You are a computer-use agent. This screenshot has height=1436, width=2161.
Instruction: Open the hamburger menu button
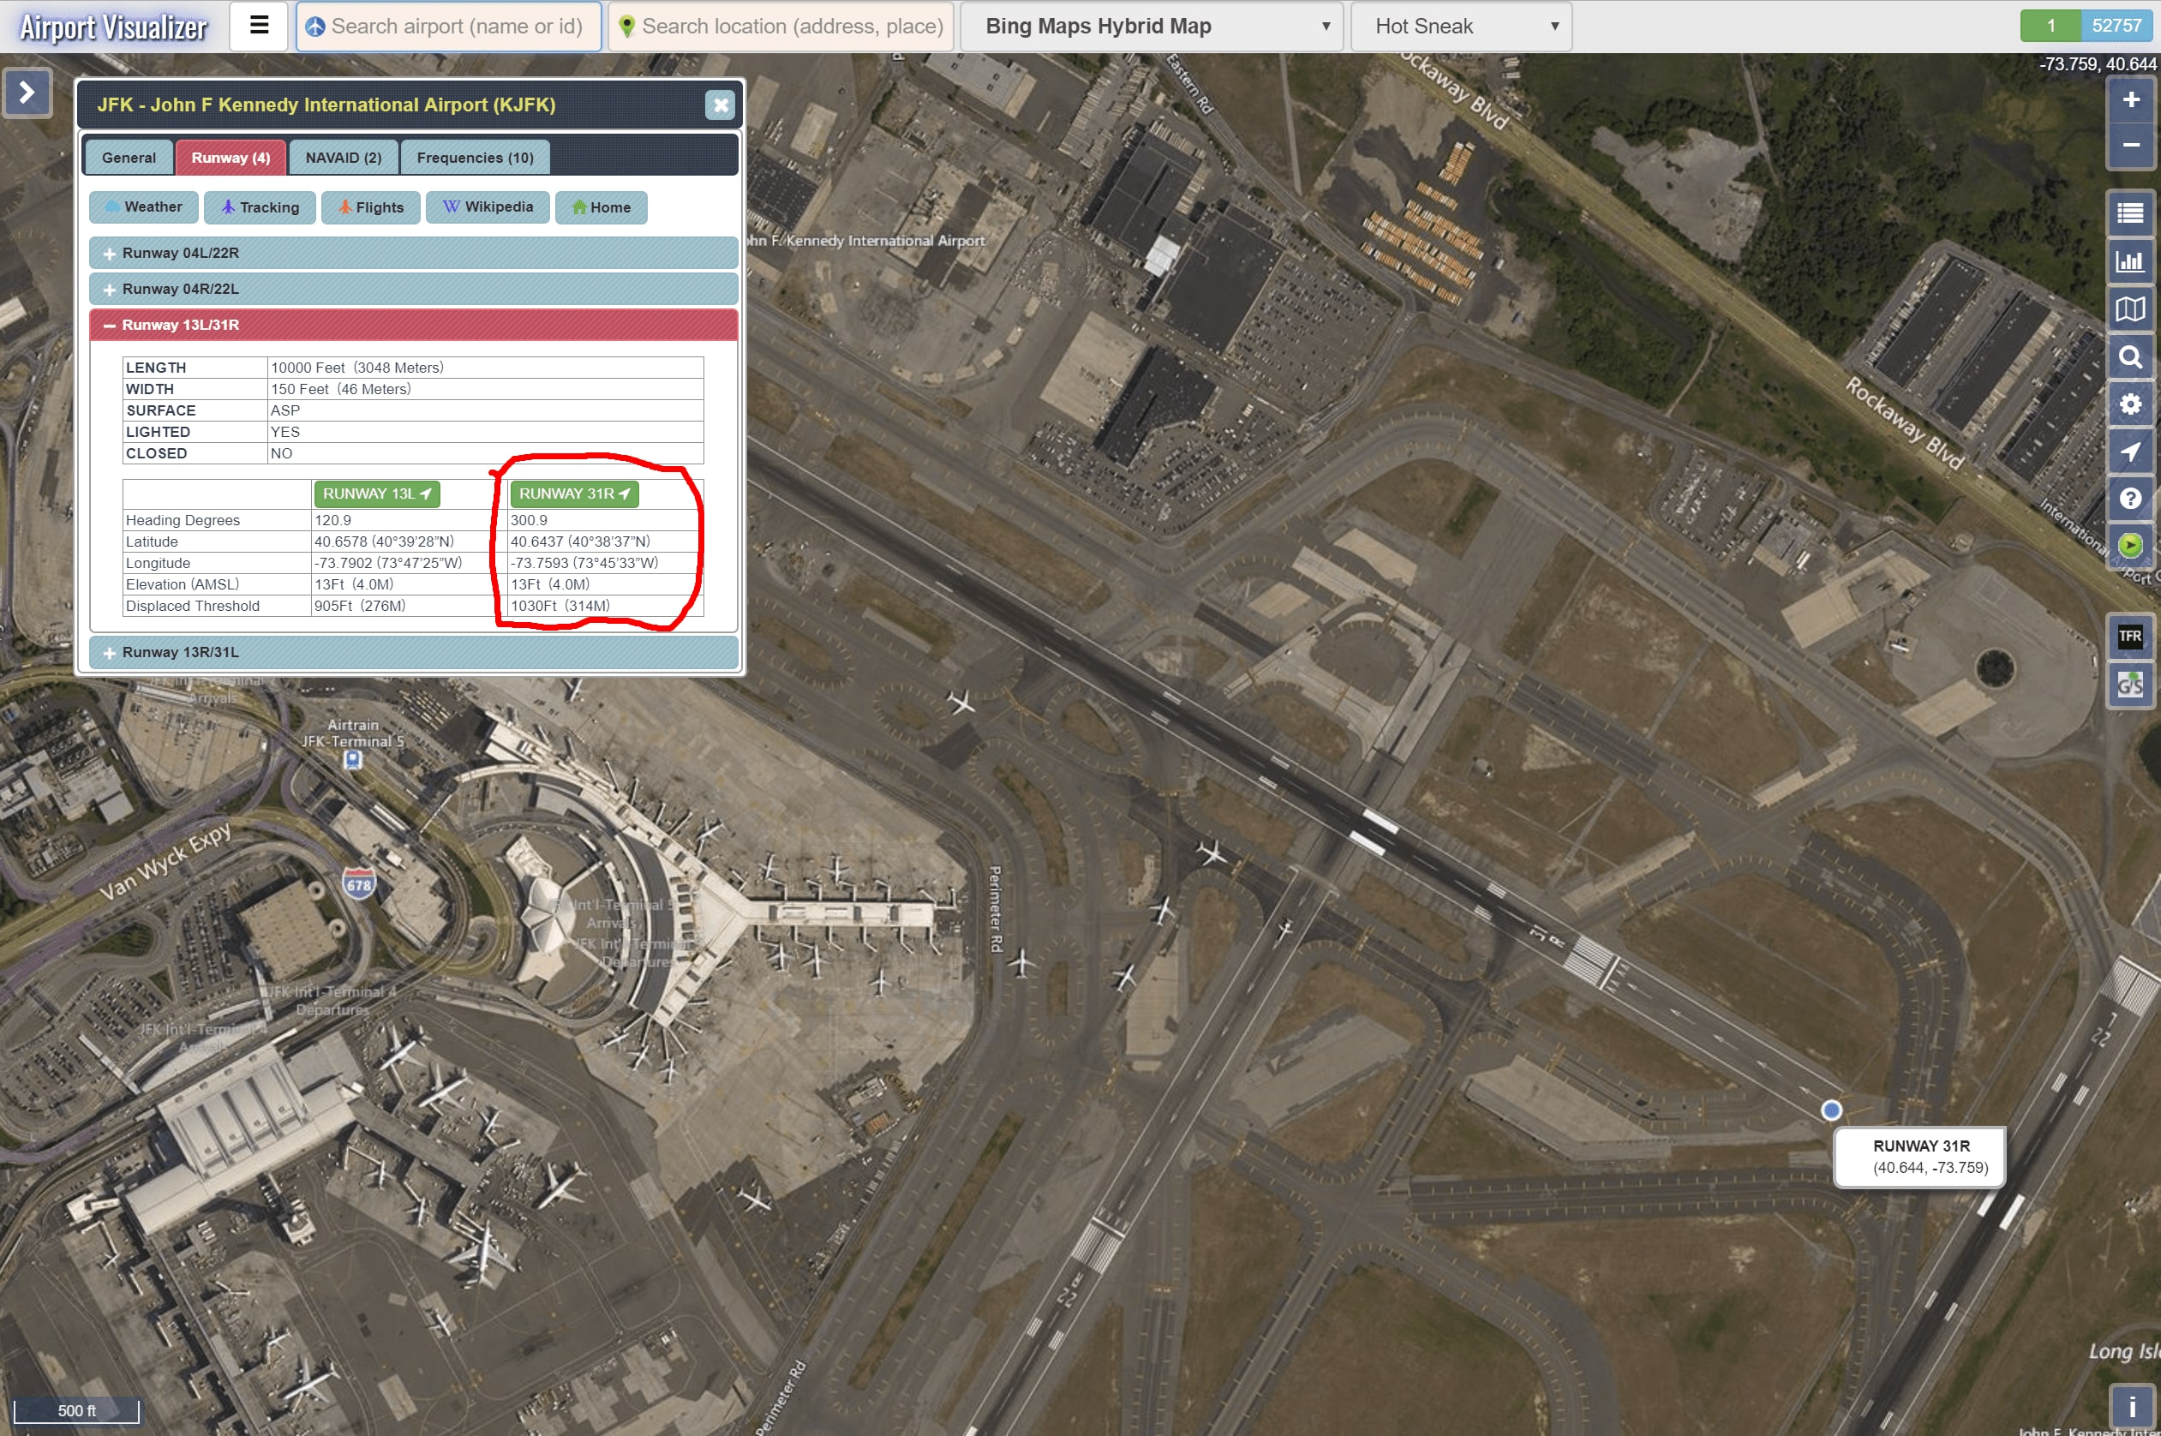[x=259, y=26]
